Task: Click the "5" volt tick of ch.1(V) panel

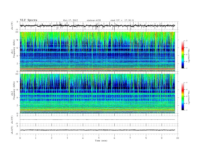Action: 17,22
